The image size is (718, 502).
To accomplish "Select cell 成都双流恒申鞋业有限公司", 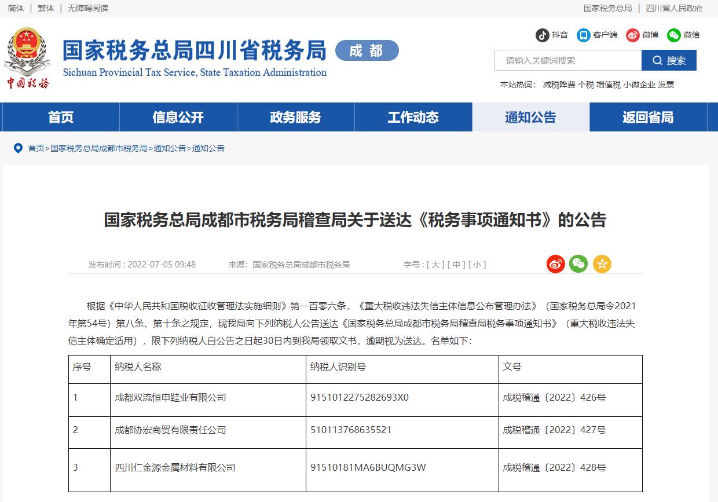I will (x=171, y=398).
